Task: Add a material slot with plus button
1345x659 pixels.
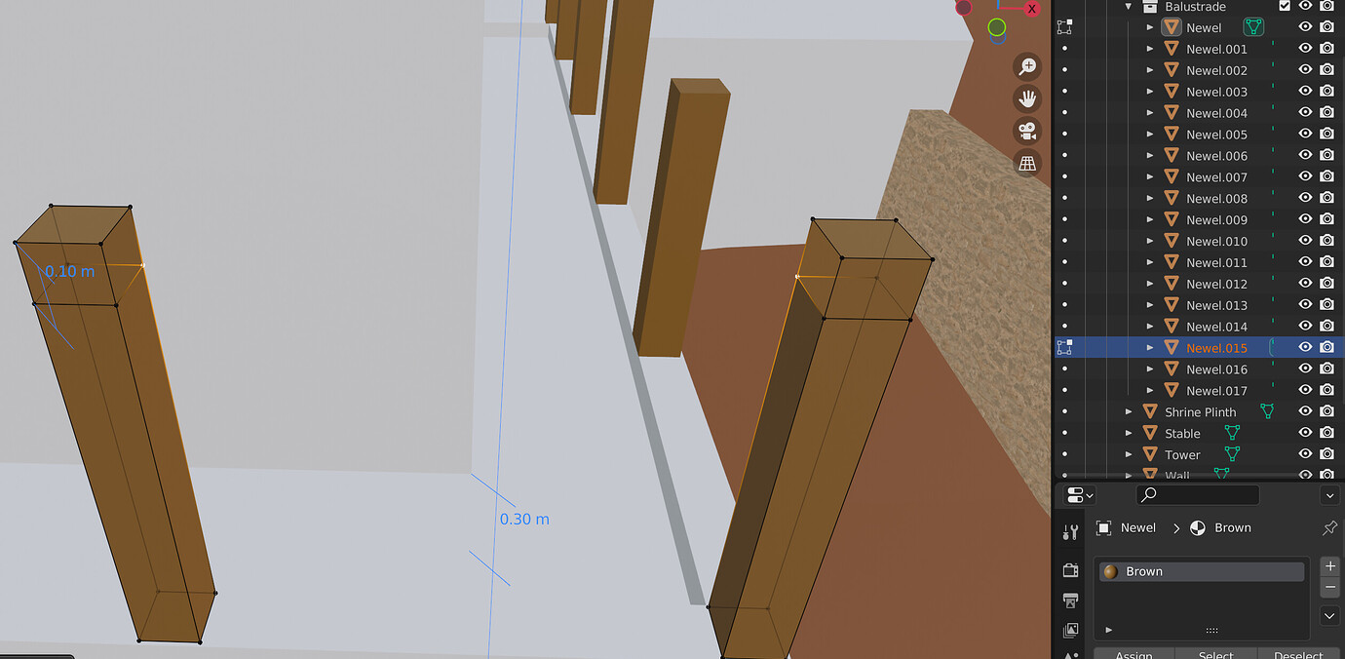Action: (x=1329, y=566)
